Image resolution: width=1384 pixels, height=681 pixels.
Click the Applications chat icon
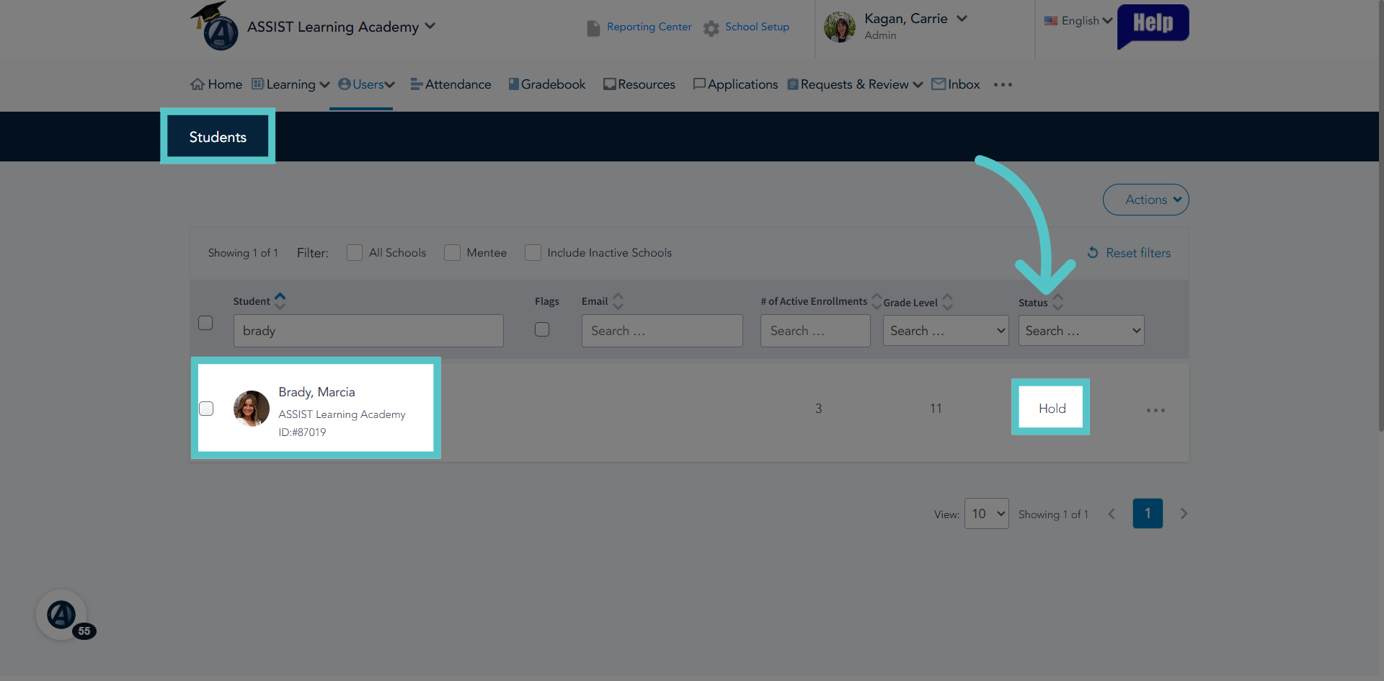[x=698, y=84]
